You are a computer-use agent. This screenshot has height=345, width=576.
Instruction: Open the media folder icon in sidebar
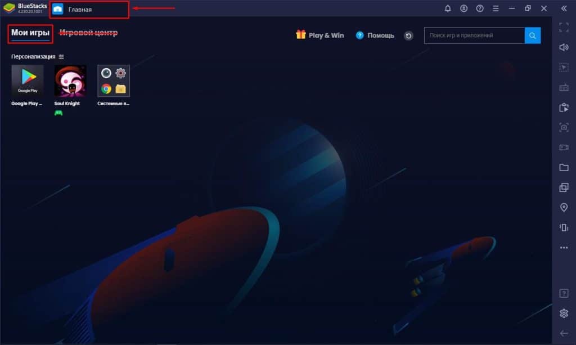coord(564,168)
